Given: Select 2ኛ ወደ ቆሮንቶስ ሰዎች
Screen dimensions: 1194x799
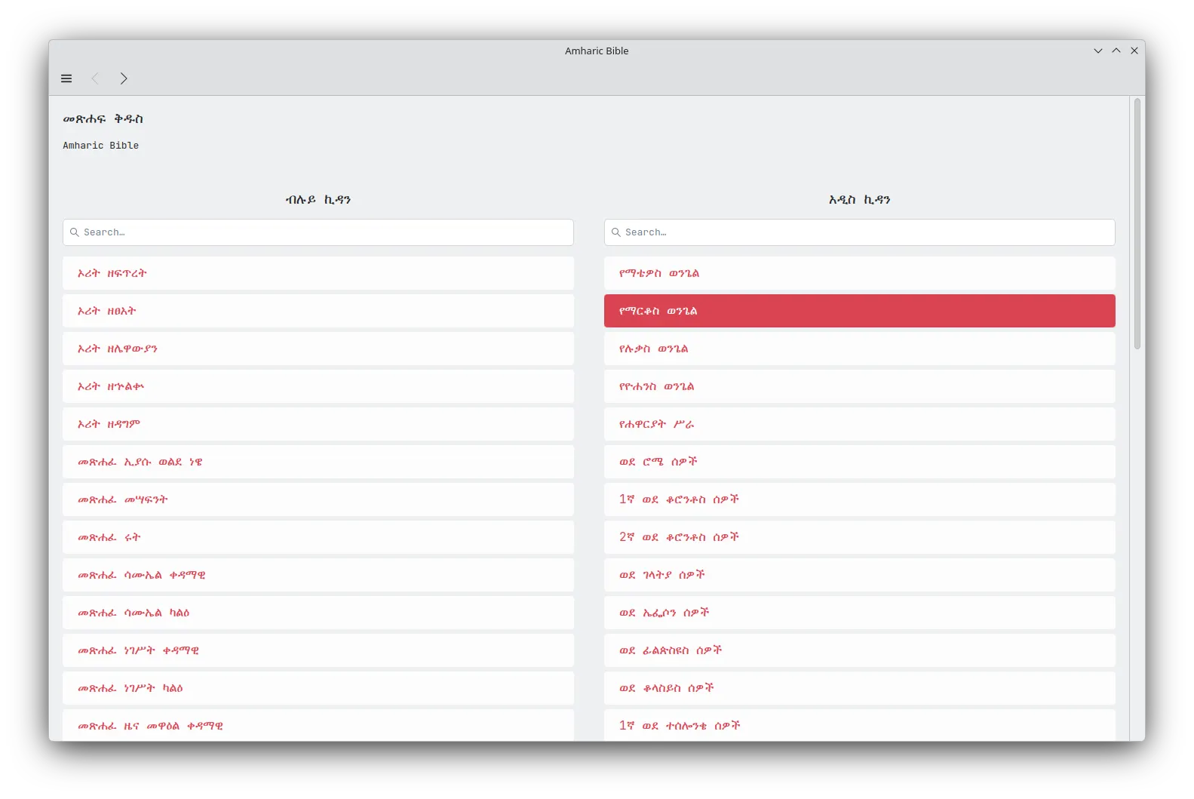Looking at the screenshot, I should click(x=860, y=537).
